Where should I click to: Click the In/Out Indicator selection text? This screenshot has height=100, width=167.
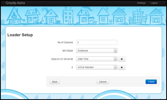86,67
